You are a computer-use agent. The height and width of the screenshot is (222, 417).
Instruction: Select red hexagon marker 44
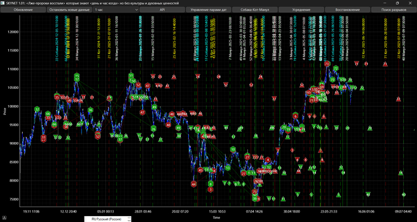[194, 184]
